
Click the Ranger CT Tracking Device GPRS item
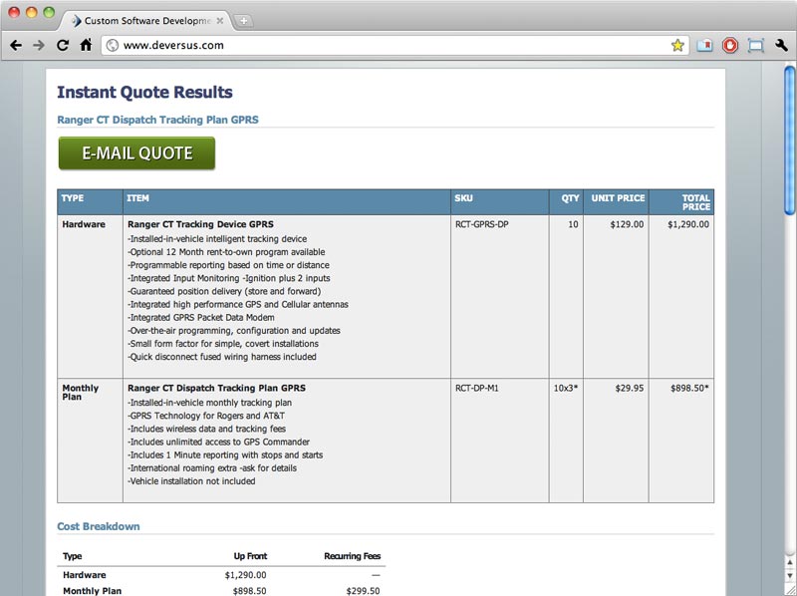200,224
